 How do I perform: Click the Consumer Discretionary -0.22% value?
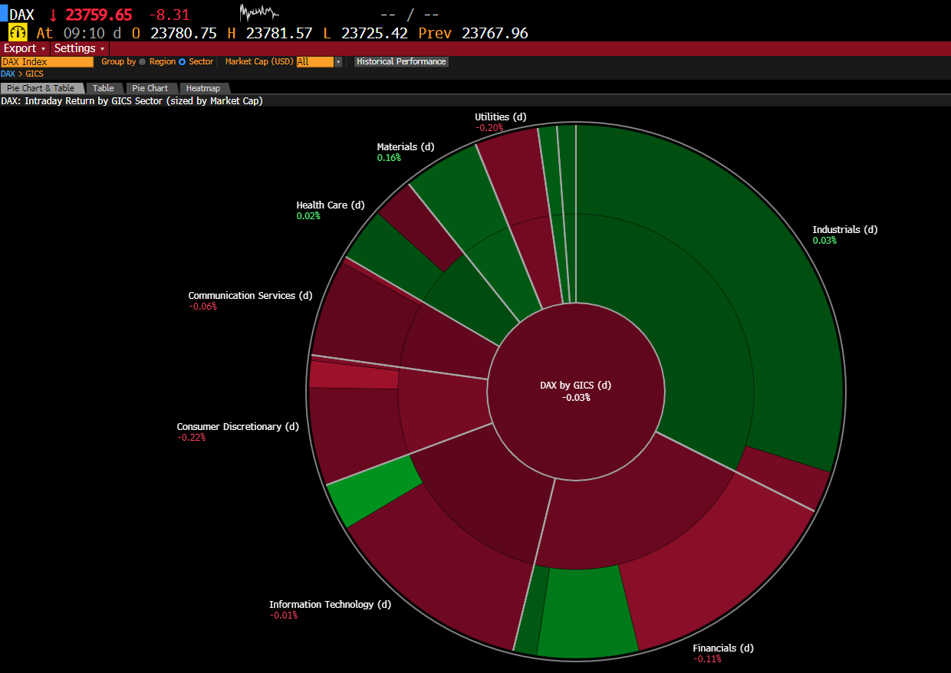(191, 437)
